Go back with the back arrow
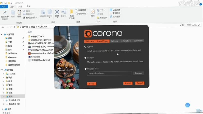 pyautogui.click(x=3, y=27)
